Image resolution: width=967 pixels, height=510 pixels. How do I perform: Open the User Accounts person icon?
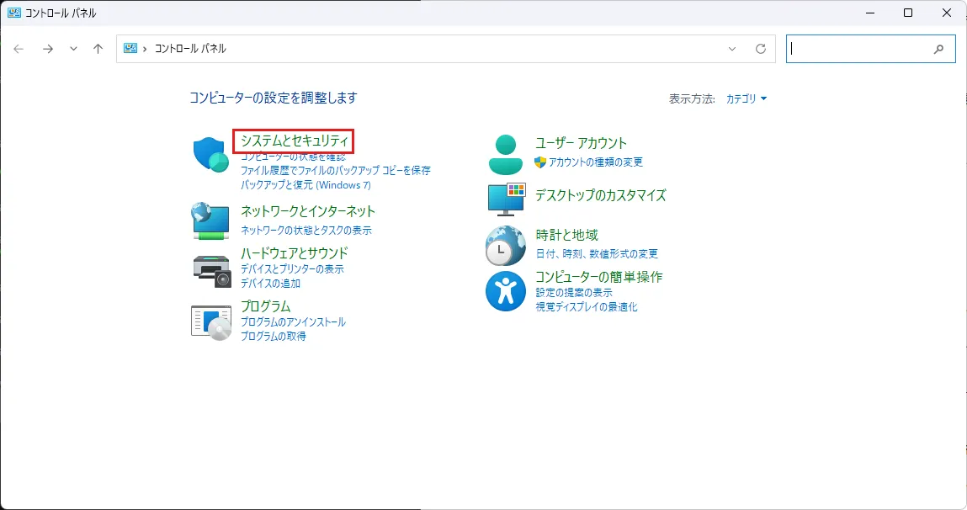pyautogui.click(x=506, y=154)
